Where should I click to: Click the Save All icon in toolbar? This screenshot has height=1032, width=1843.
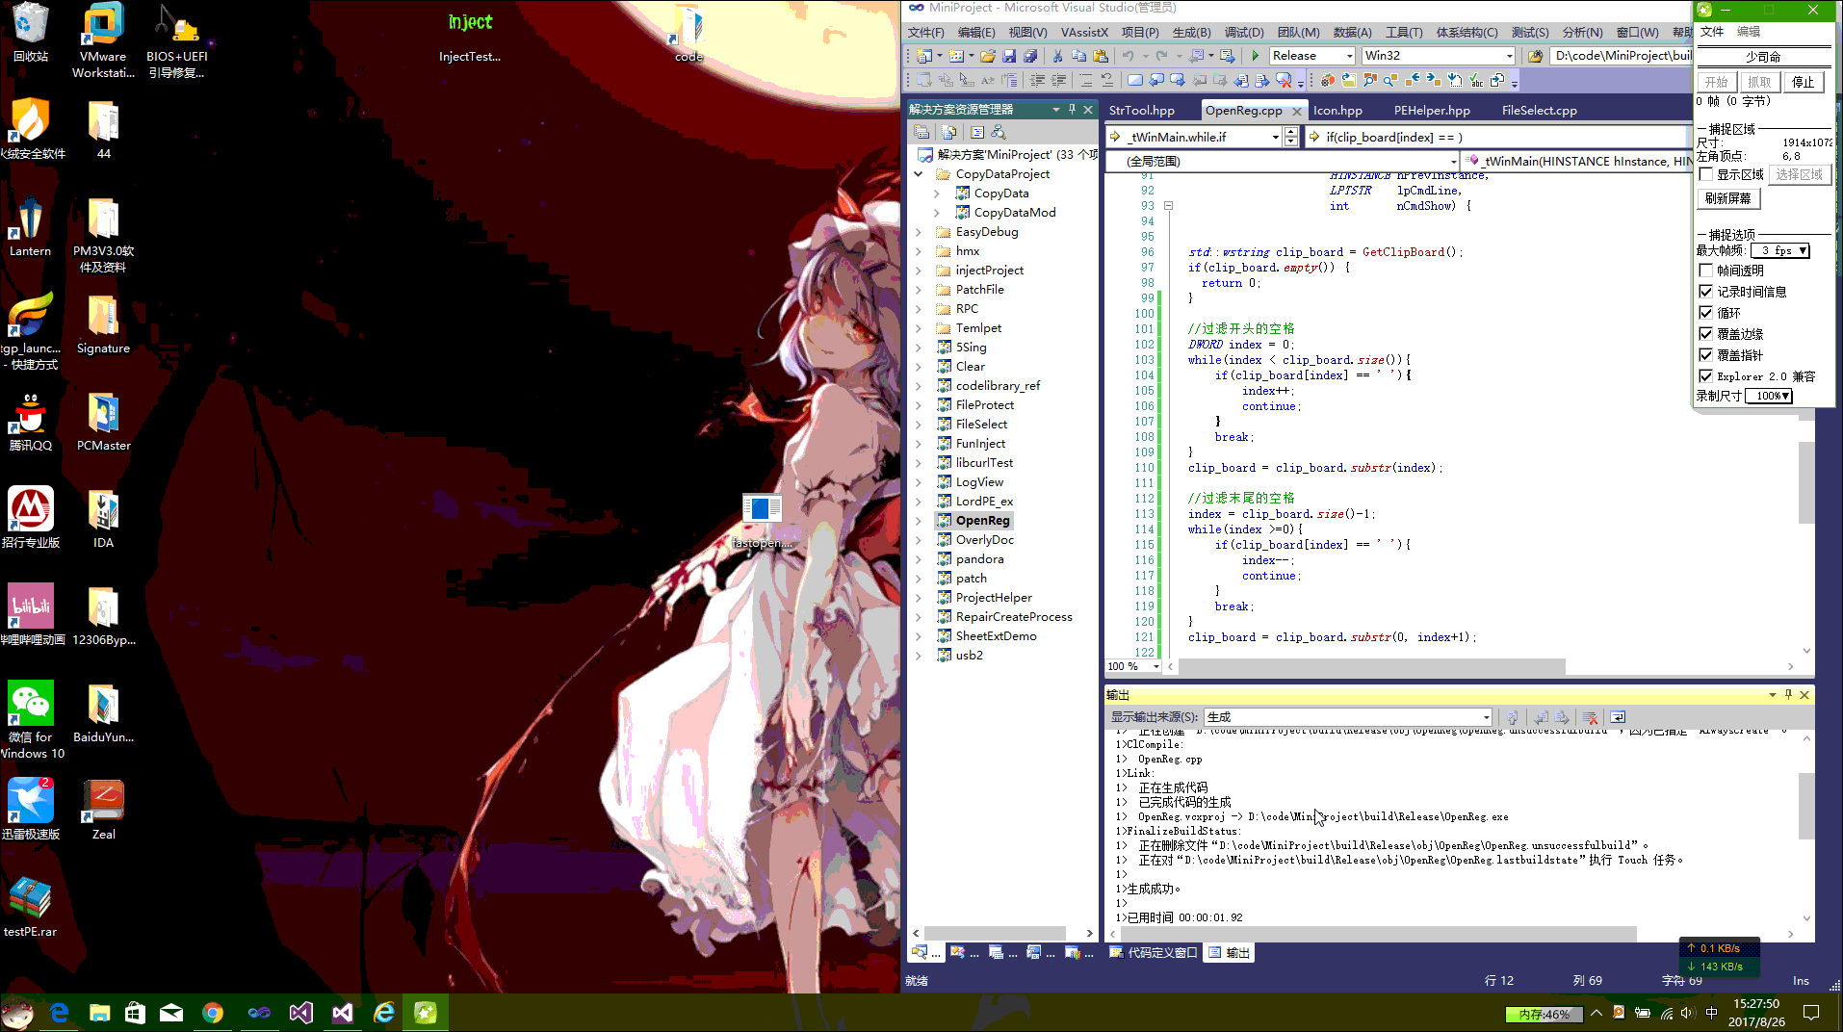1030,56
